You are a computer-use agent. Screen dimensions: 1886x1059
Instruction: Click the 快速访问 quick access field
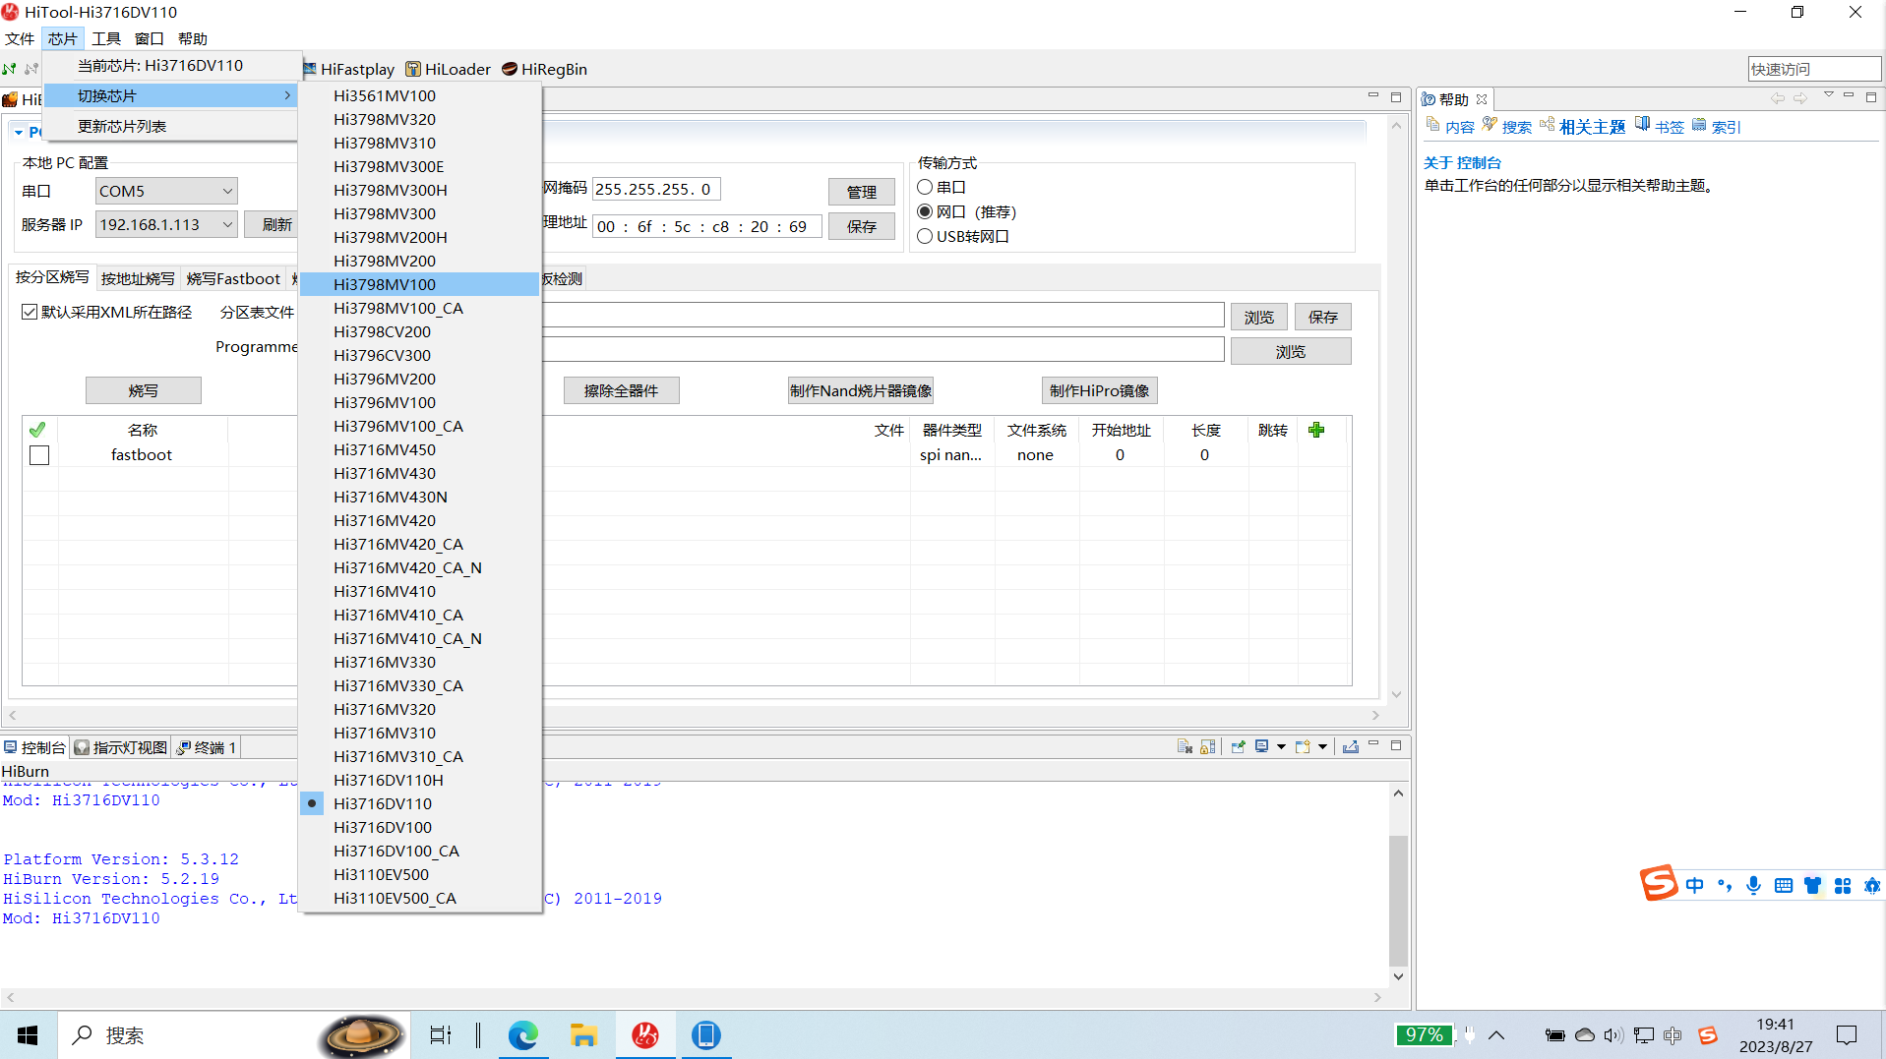point(1814,69)
